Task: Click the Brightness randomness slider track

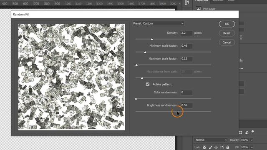Action: pyautogui.click(x=173, y=112)
